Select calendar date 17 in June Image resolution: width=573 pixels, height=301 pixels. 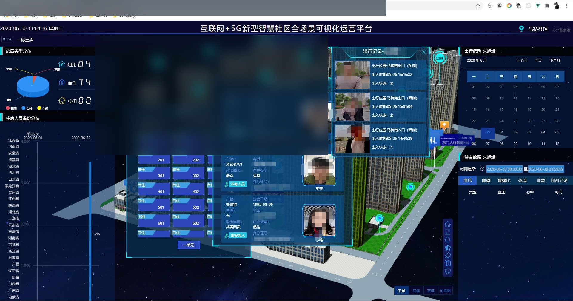501,110
